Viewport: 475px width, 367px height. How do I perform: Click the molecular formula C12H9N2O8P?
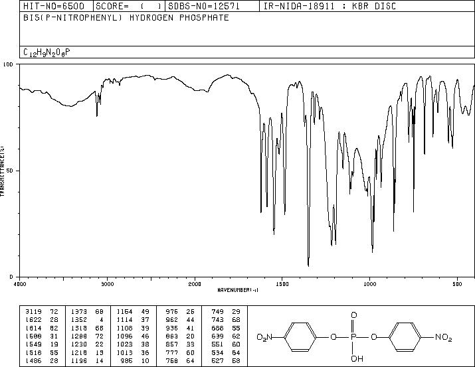tap(47, 52)
